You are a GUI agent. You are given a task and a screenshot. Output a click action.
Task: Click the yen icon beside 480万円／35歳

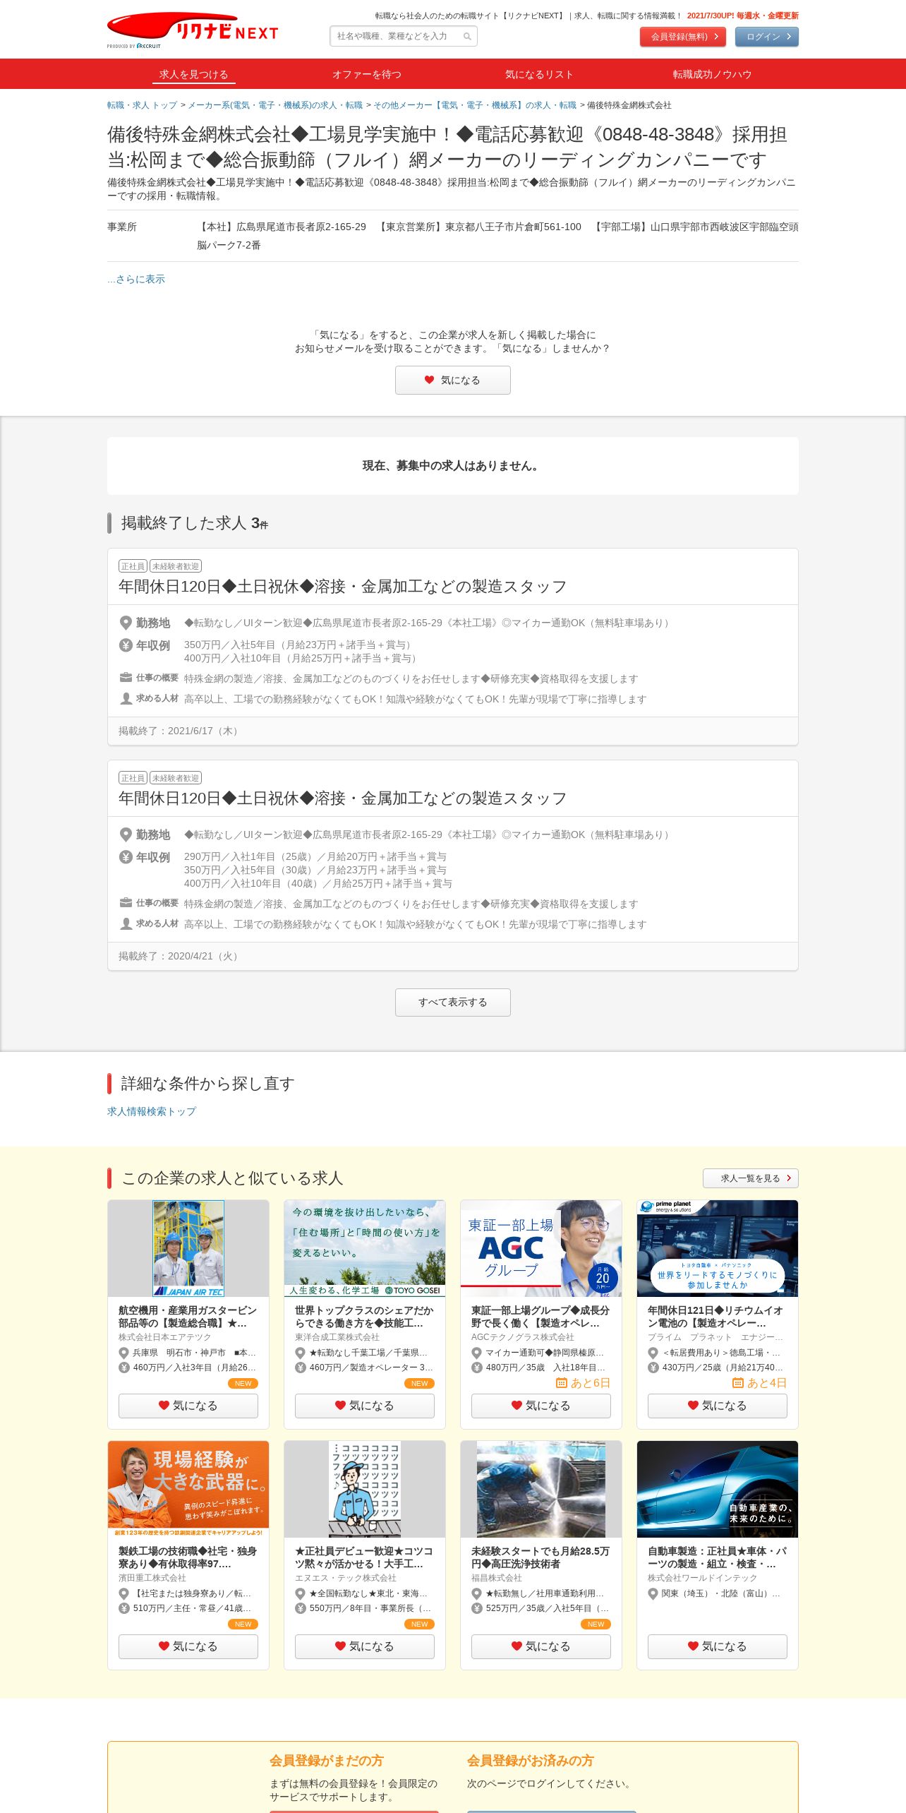point(476,1368)
